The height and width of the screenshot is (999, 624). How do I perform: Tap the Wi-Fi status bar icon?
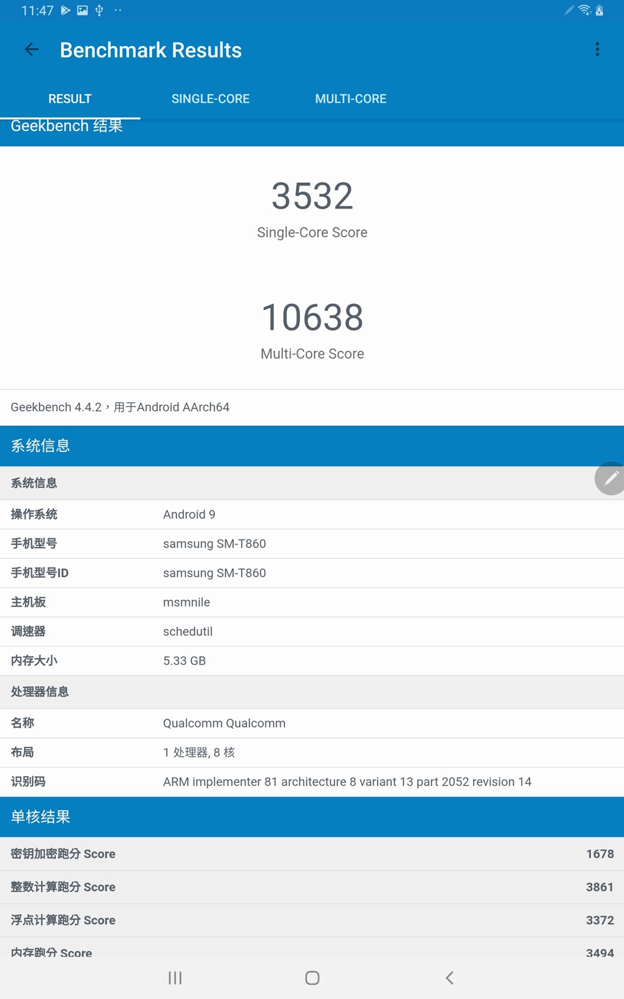pyautogui.click(x=585, y=10)
